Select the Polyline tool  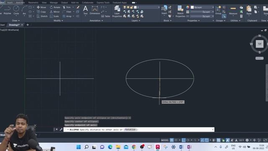[7, 10]
